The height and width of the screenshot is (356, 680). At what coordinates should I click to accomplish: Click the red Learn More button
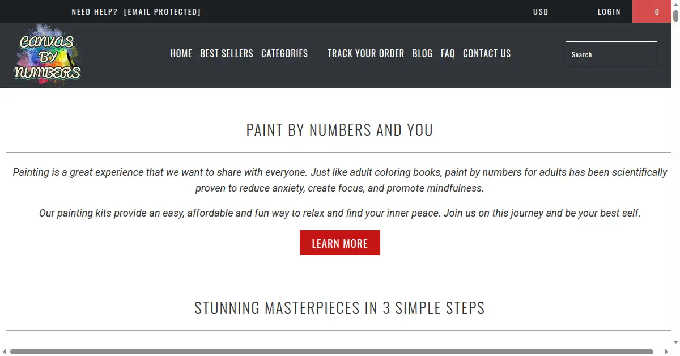pyautogui.click(x=340, y=243)
